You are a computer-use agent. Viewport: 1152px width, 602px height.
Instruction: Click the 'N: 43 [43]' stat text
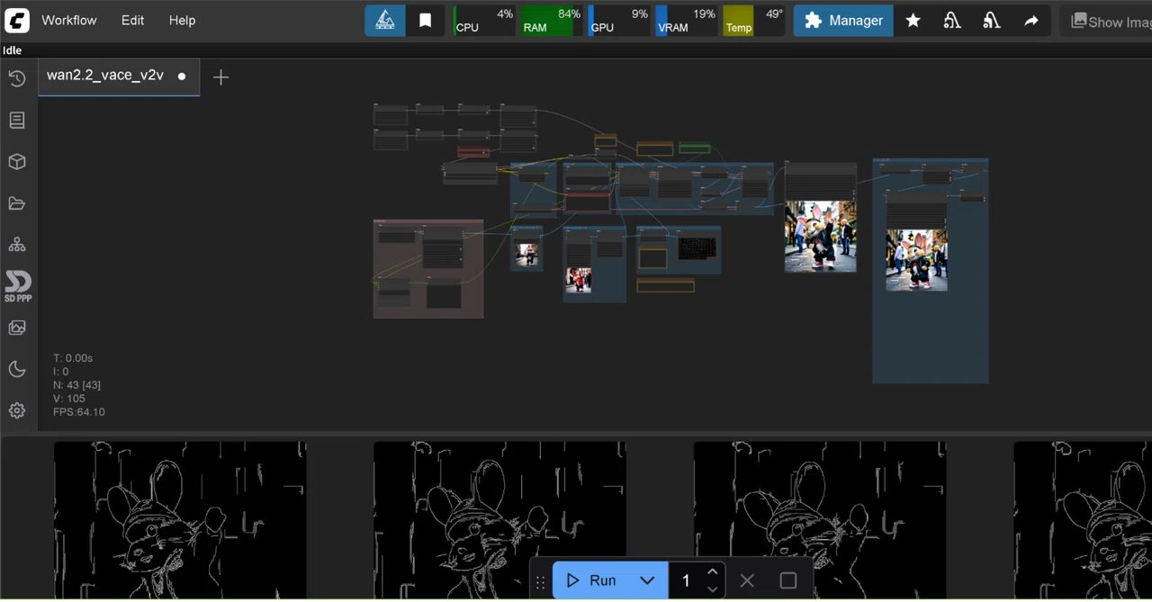click(x=76, y=385)
